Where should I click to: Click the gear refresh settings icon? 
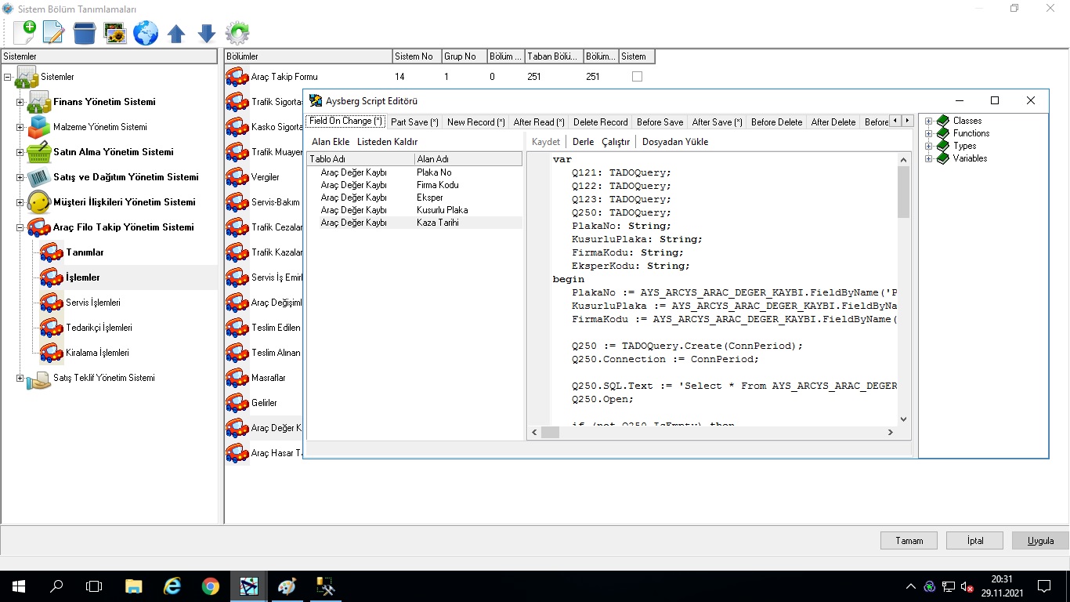coord(237,33)
